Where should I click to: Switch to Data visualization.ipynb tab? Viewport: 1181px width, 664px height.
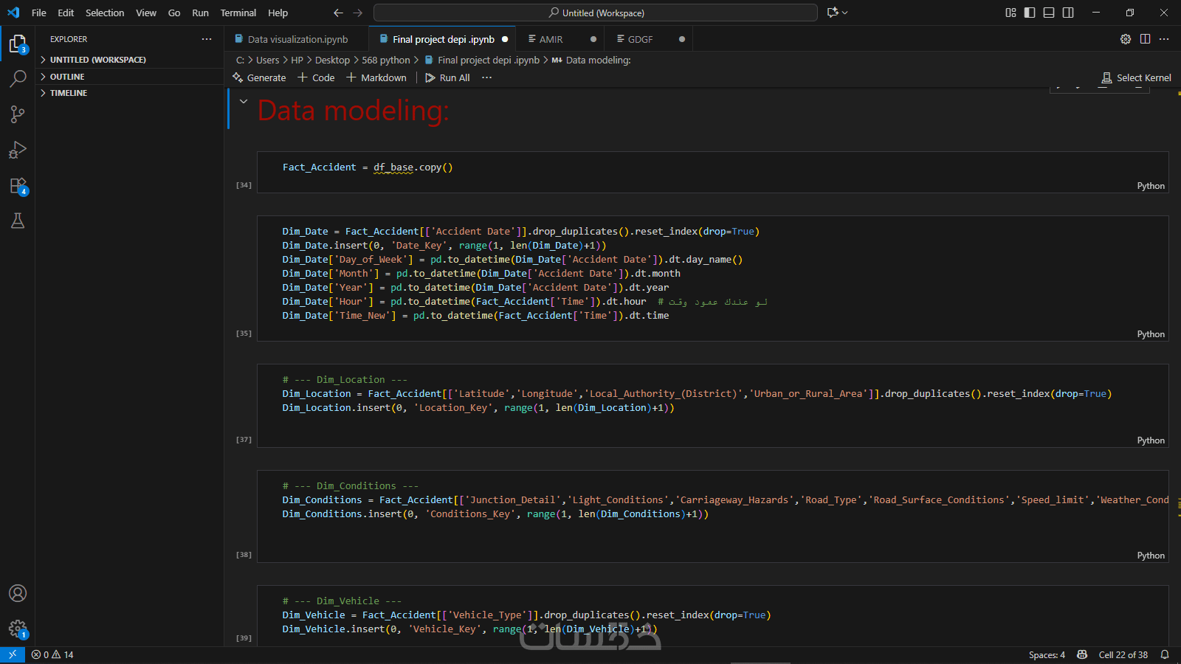297,39
